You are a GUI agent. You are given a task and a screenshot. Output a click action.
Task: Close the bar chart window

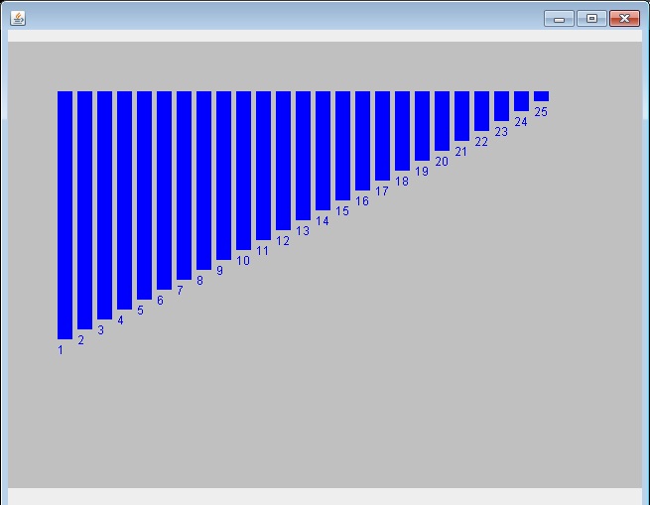(x=623, y=18)
